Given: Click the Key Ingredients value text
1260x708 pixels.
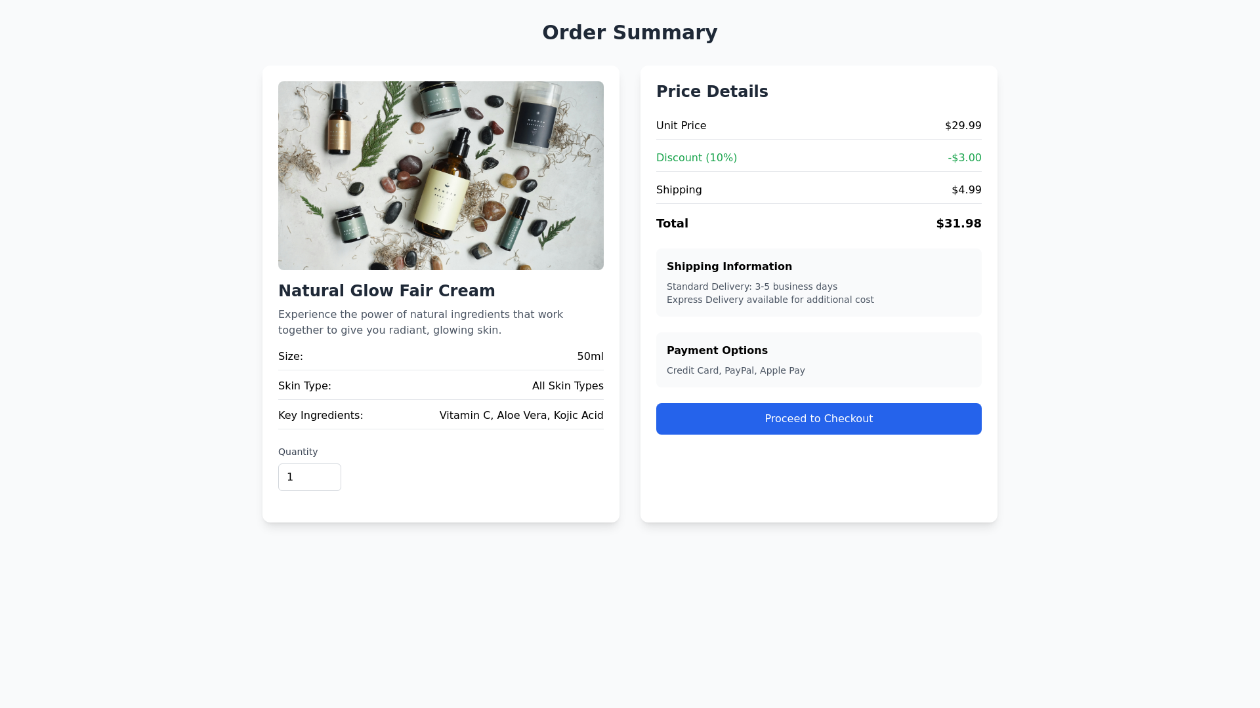Looking at the screenshot, I should (x=521, y=416).
